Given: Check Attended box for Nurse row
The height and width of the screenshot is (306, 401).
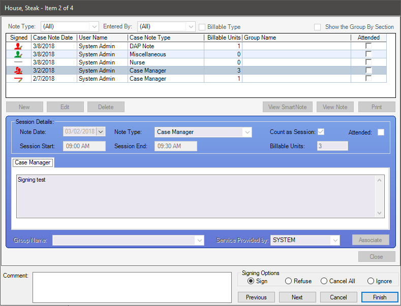Looking at the screenshot, I should (368, 62).
